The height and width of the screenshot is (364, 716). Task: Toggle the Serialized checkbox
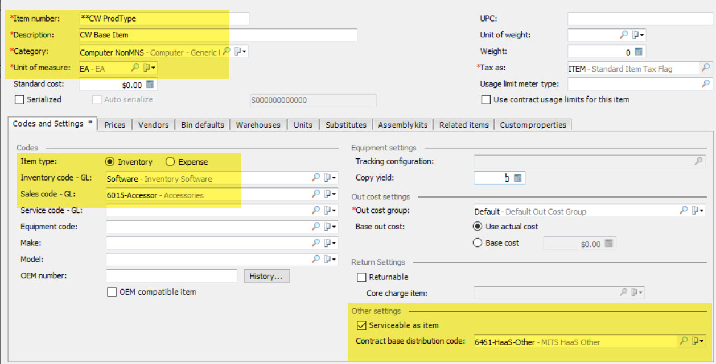[19, 99]
